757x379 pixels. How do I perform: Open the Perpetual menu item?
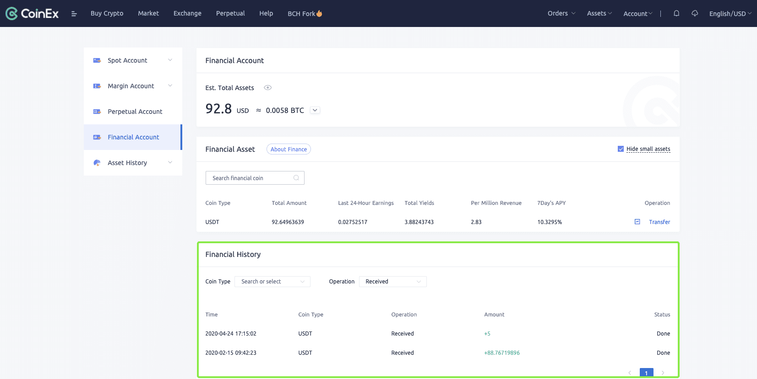[x=230, y=13]
